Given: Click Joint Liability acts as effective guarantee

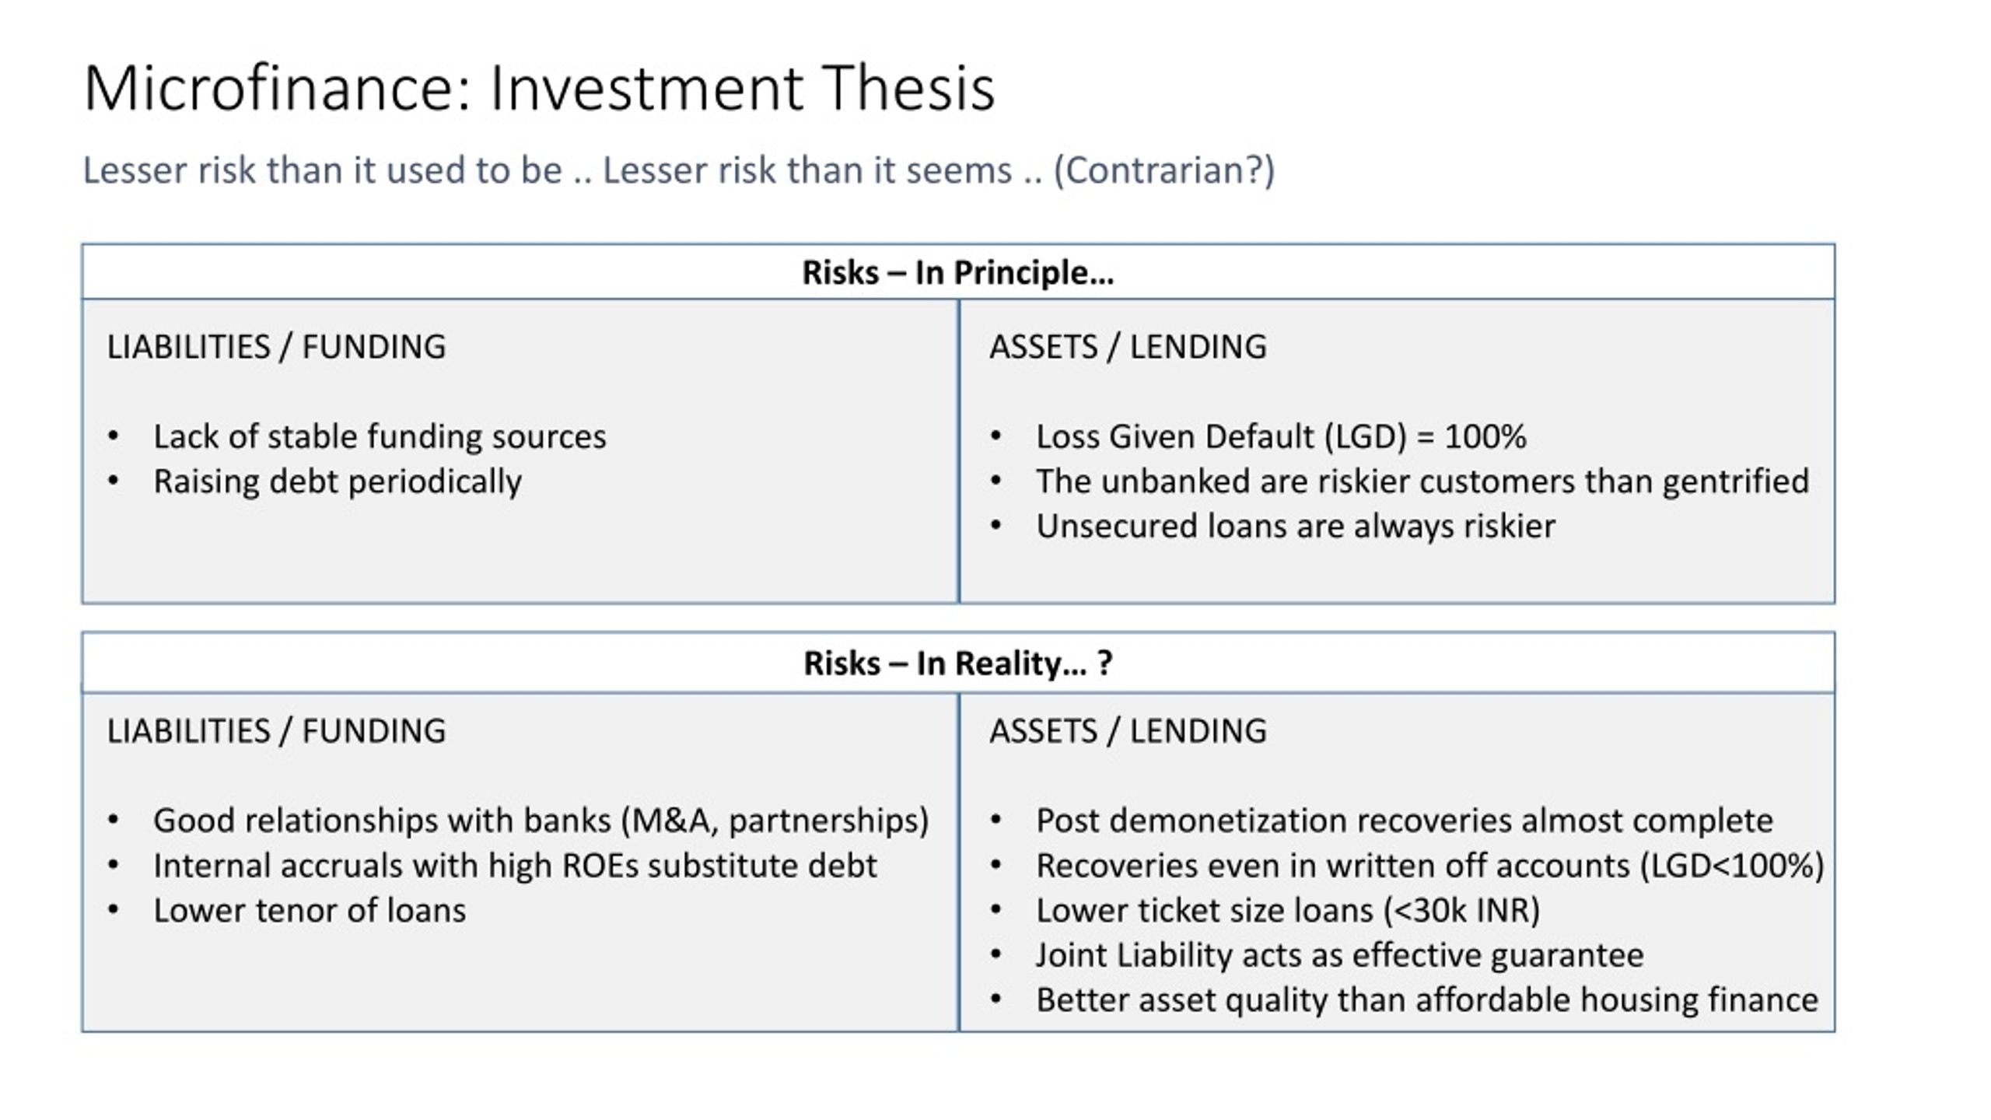Looking at the screenshot, I should pos(1340,955).
